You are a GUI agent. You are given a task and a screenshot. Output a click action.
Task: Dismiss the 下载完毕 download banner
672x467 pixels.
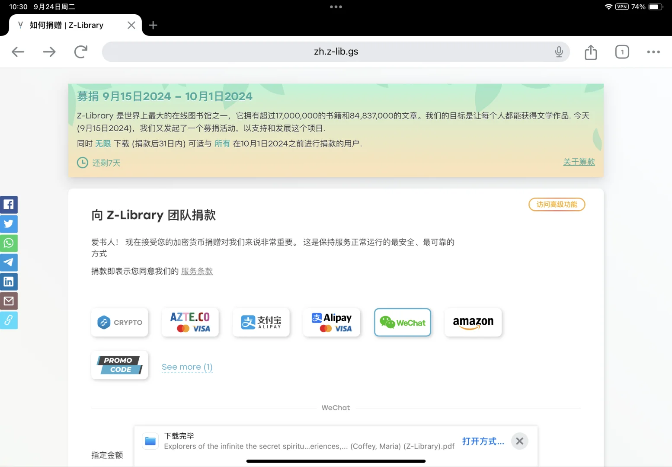(x=520, y=441)
